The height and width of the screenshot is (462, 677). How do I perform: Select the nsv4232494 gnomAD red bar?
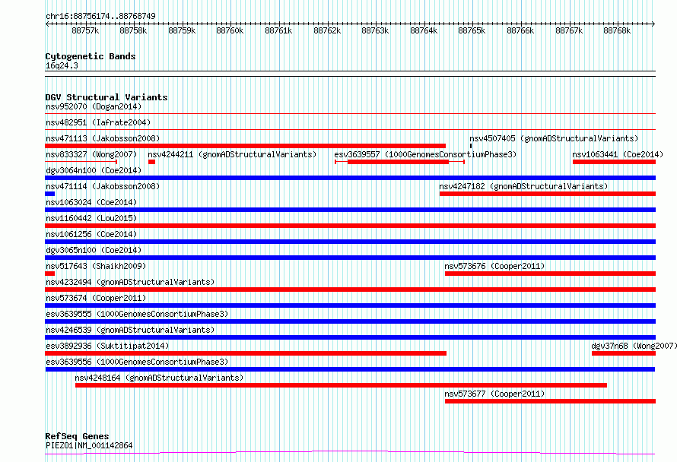coord(350,290)
